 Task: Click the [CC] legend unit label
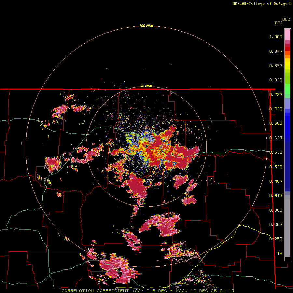[278, 22]
